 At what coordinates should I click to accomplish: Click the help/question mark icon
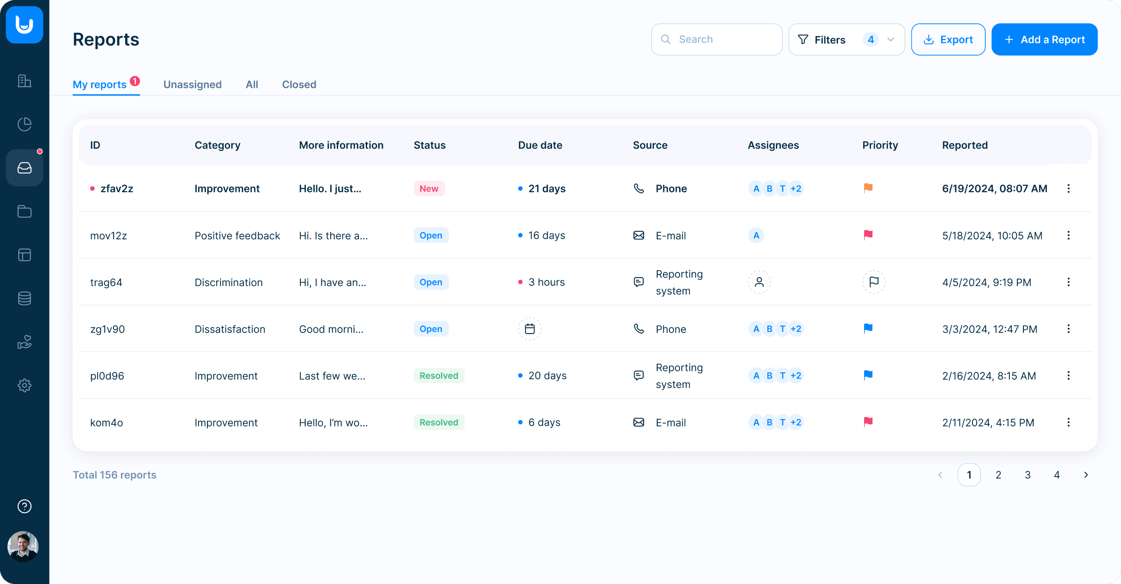[24, 506]
